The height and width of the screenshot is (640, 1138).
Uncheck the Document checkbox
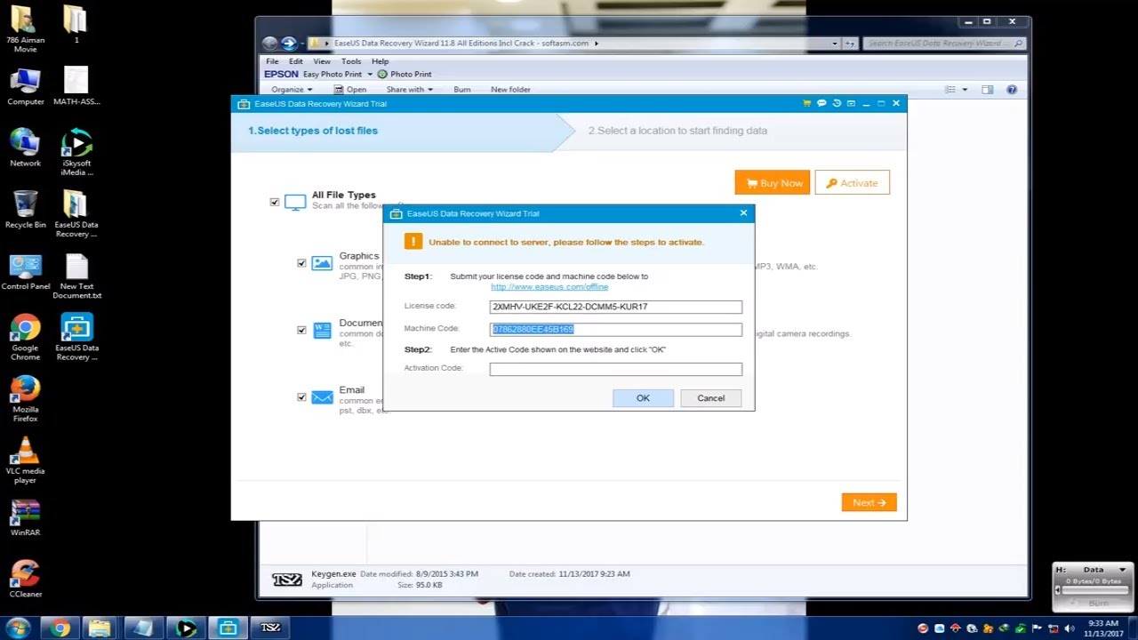pos(301,330)
